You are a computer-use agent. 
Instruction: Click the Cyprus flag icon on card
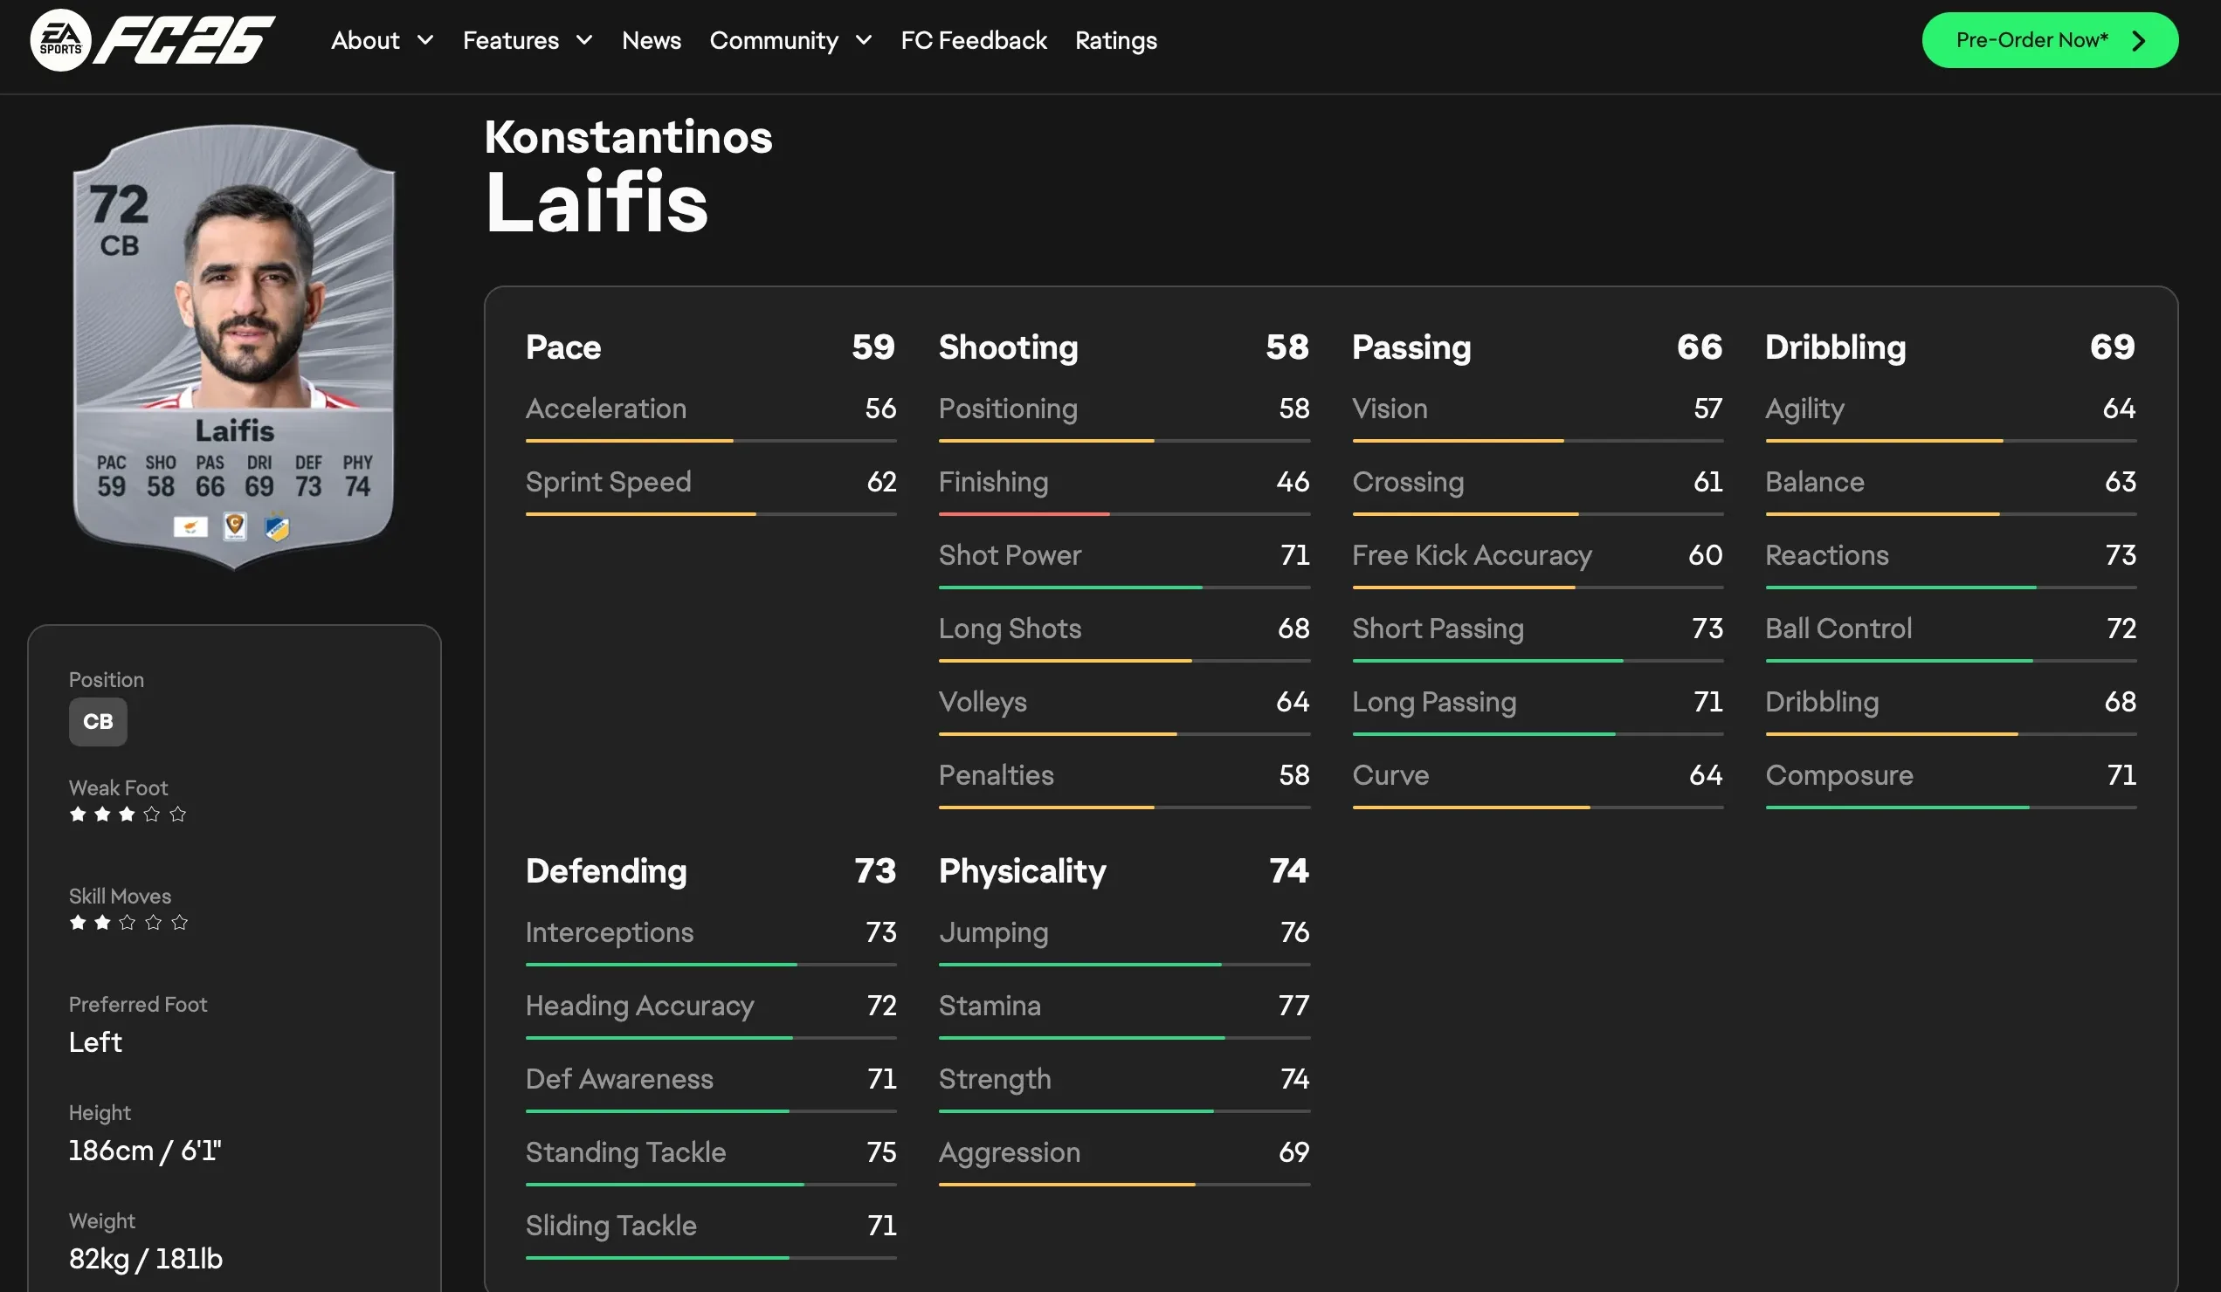190,526
